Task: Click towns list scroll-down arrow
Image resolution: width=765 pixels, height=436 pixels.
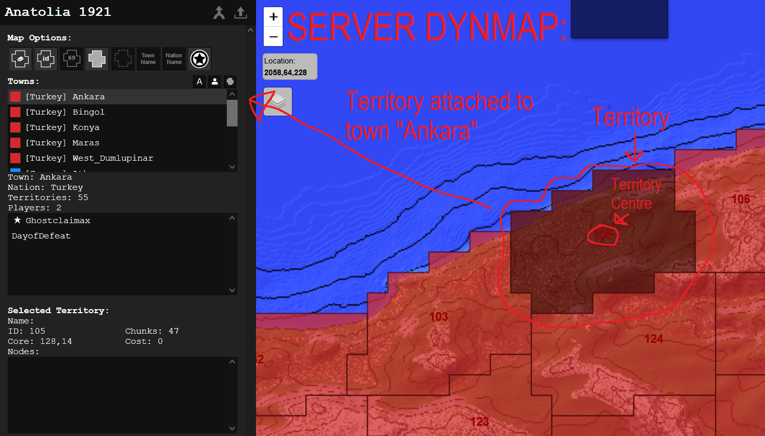Action: click(232, 167)
